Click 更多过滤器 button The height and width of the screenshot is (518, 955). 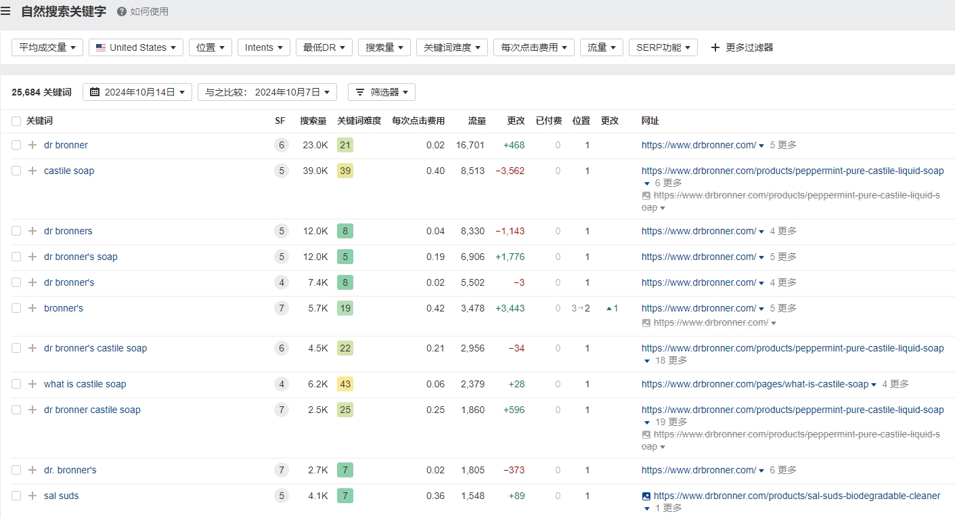pyautogui.click(x=742, y=47)
